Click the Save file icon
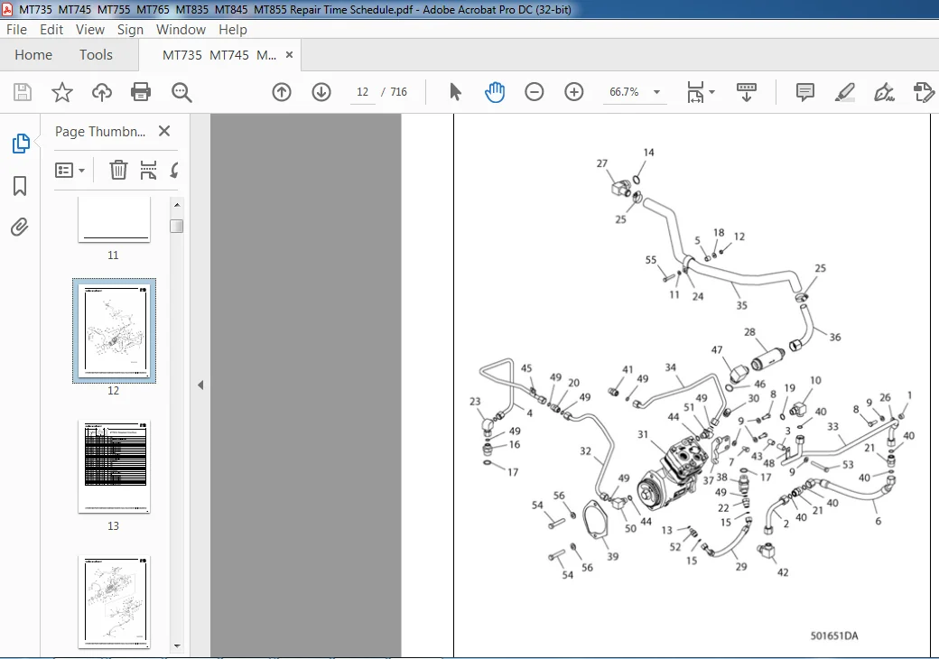Viewport: 939px width, 659px height. coord(23,92)
